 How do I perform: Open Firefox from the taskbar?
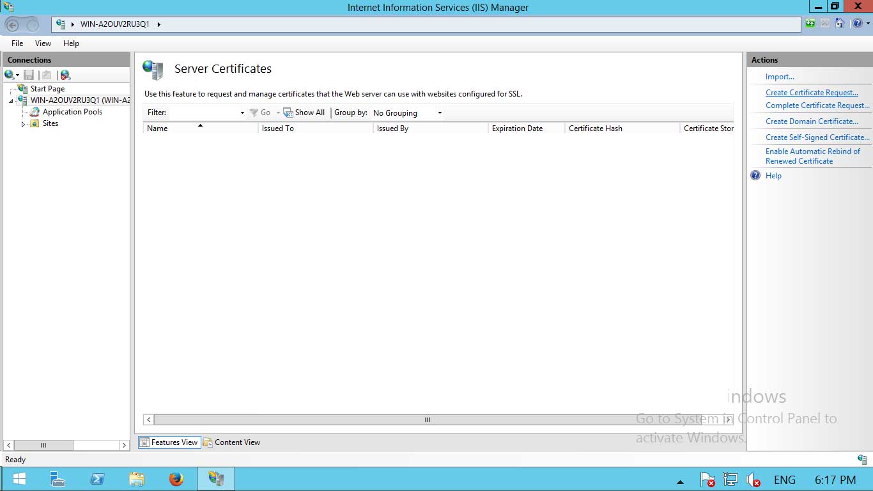click(176, 479)
